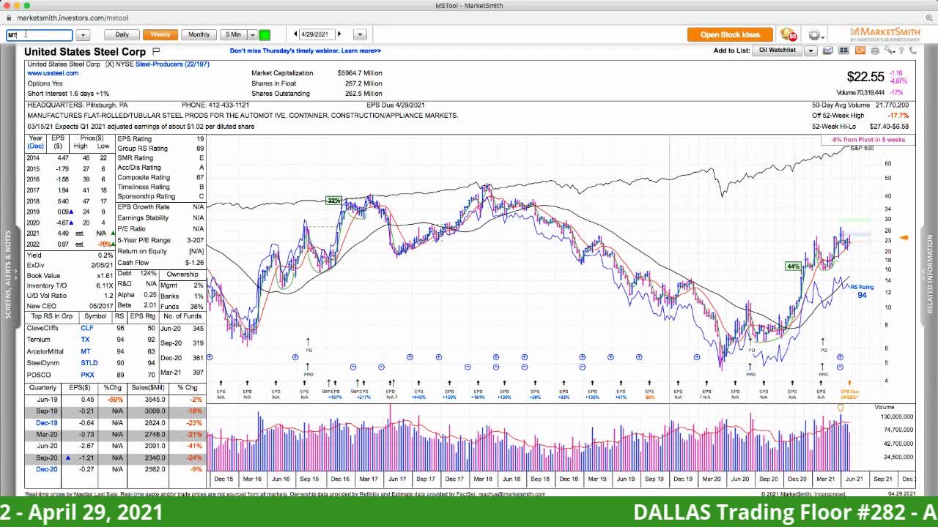This screenshot has width=938, height=527.
Task: Open the wrench tools menu
Action: 888,51
